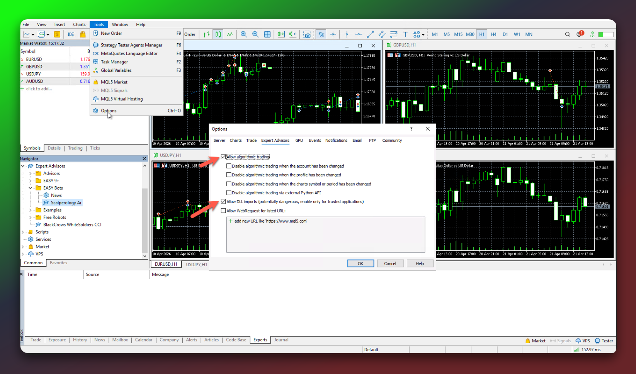Switch charts to candlestick display mode

tap(218, 34)
